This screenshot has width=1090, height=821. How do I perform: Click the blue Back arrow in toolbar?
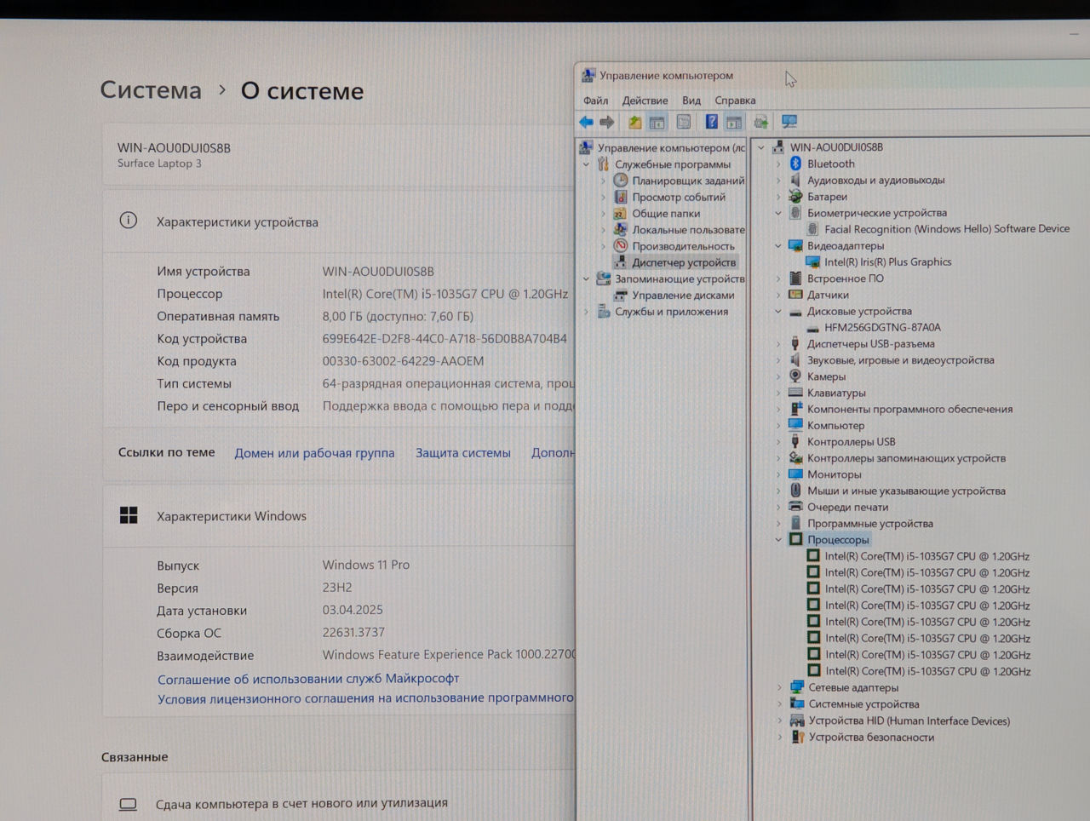click(586, 122)
